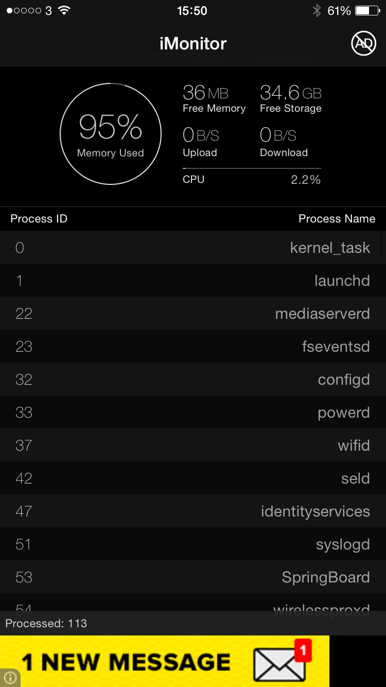
Task: Select the wifid process row
Action: click(x=193, y=445)
